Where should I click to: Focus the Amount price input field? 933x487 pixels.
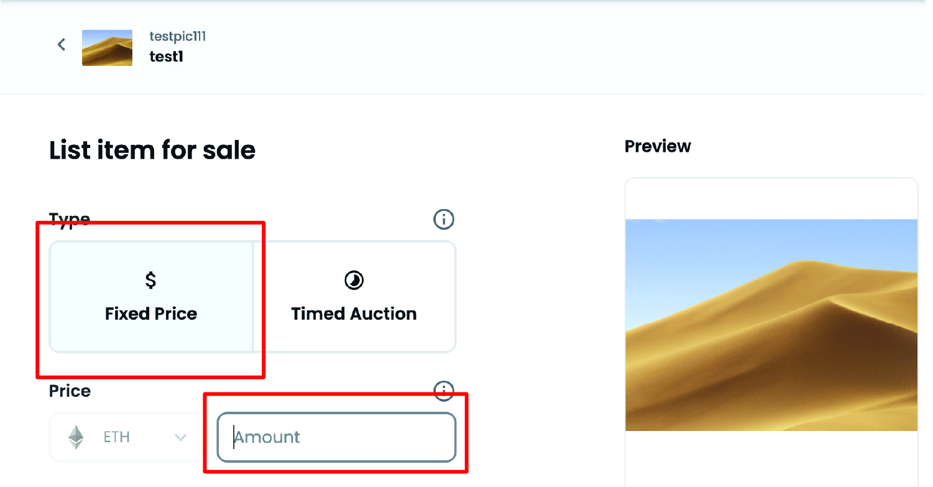point(336,437)
